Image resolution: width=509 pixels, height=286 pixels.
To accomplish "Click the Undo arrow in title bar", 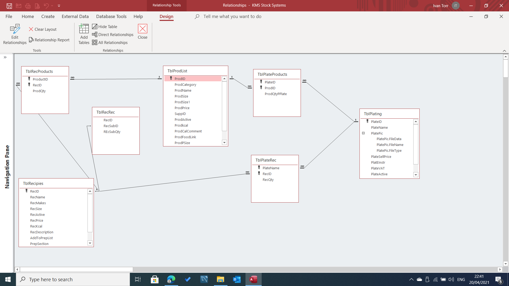I will pyautogui.click(x=46, y=6).
